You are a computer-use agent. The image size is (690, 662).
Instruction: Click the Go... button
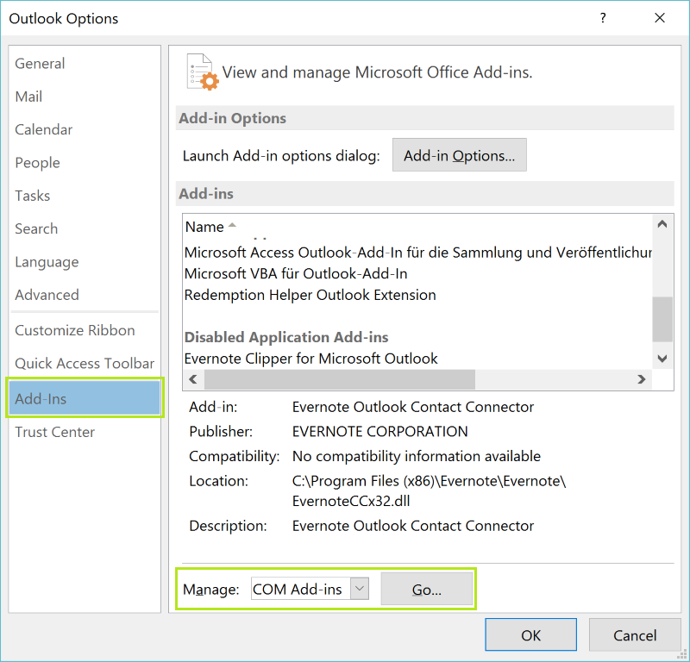point(427,590)
